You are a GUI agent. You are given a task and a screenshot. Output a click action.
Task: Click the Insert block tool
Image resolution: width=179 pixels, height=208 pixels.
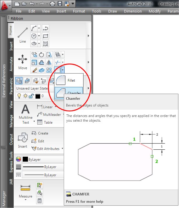click(x=23, y=140)
